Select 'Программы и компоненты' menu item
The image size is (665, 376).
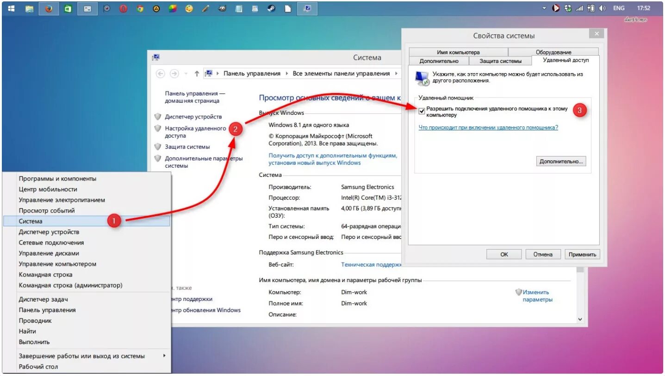pos(87,178)
